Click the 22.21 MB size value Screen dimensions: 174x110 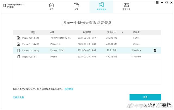click(x=112, y=50)
